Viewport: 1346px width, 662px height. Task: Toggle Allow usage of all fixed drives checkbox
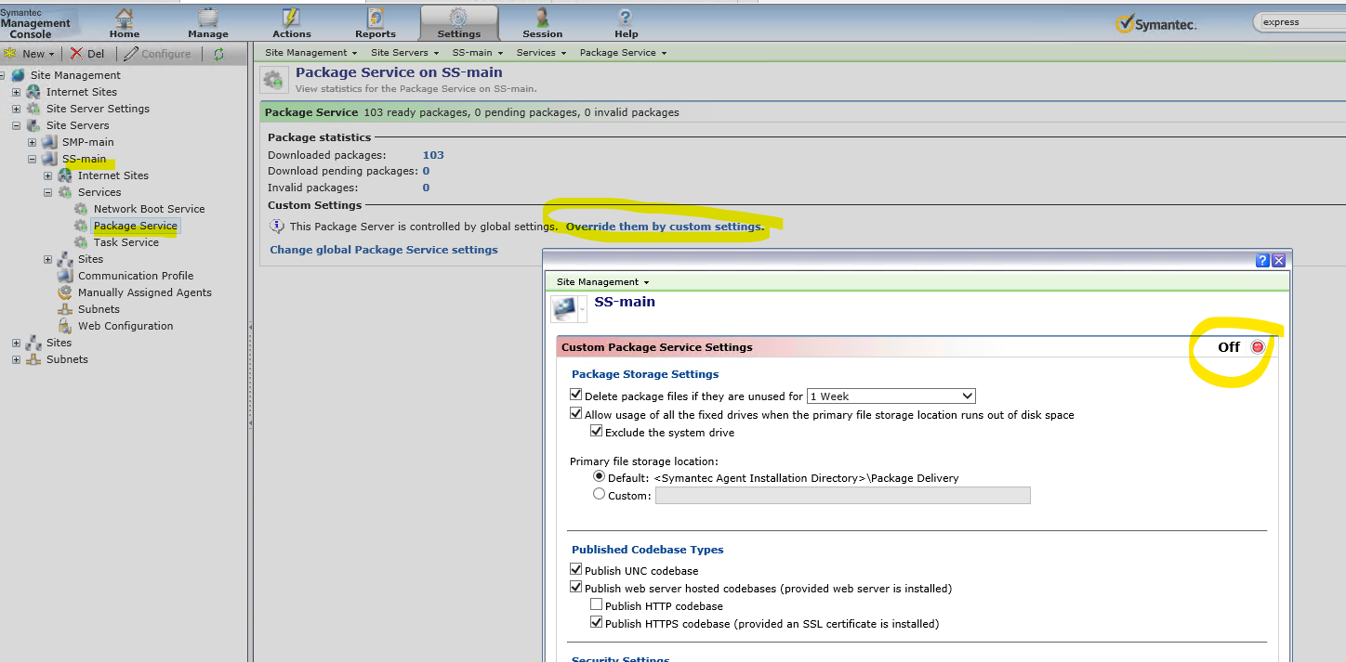tap(576, 413)
